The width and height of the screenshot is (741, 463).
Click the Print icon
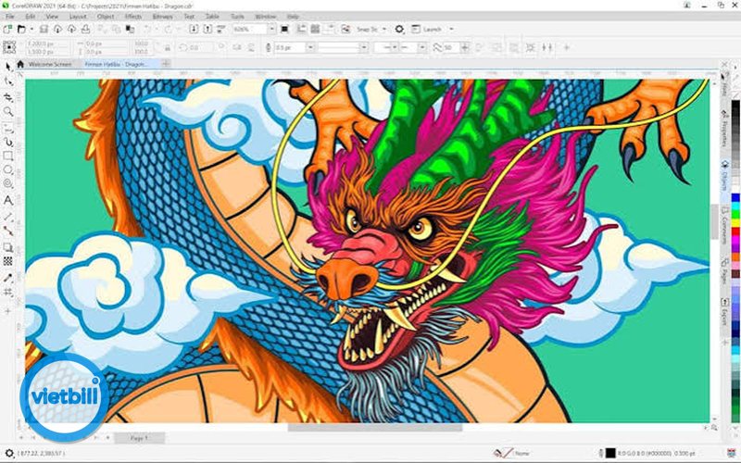(x=85, y=30)
